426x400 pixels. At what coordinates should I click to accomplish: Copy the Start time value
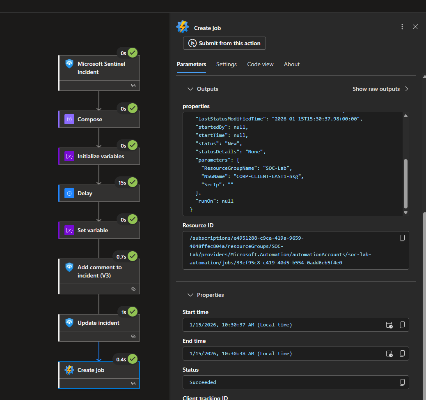pos(402,325)
